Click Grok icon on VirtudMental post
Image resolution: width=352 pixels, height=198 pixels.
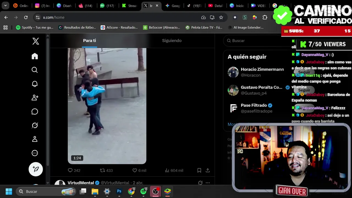click(x=200, y=183)
